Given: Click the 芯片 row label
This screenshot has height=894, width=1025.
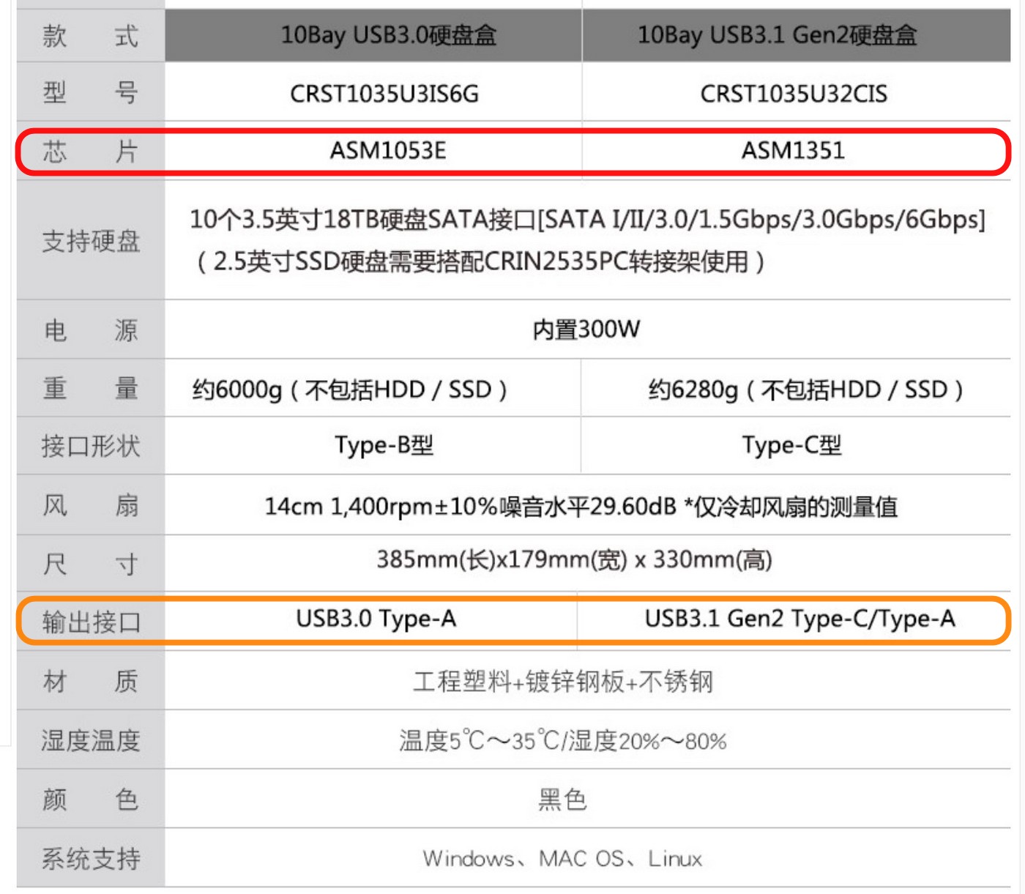Looking at the screenshot, I should [x=91, y=152].
